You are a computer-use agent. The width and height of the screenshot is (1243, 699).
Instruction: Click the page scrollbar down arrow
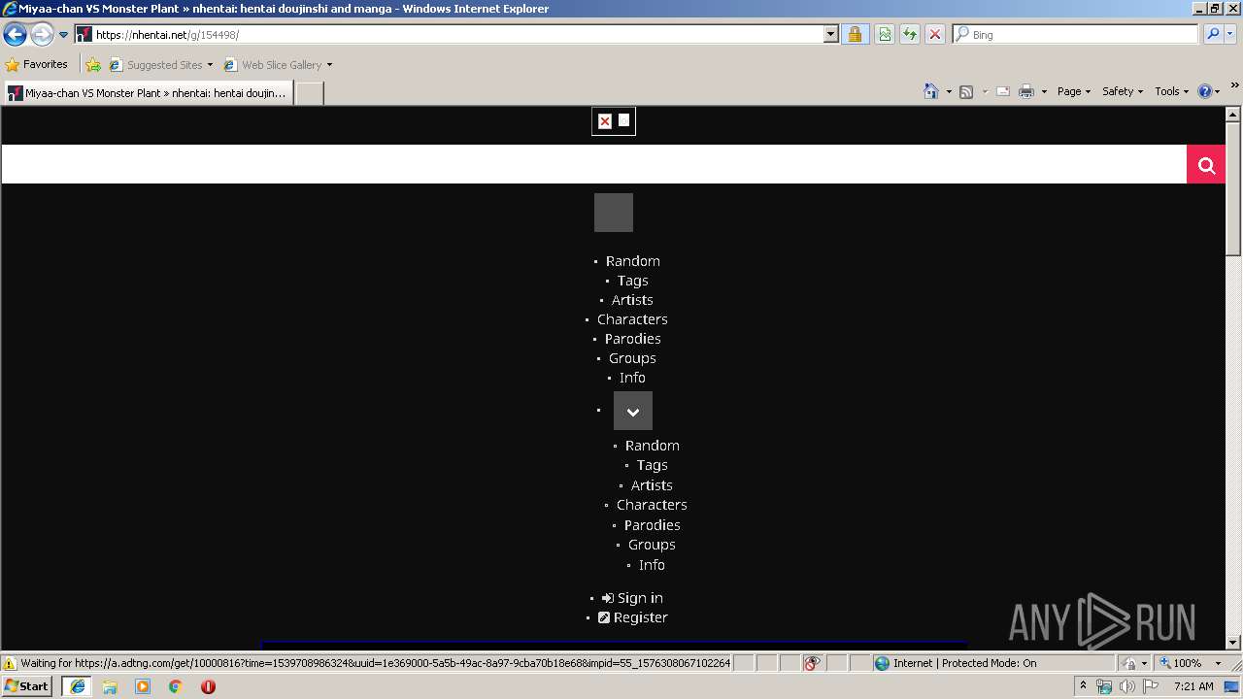(x=1233, y=643)
